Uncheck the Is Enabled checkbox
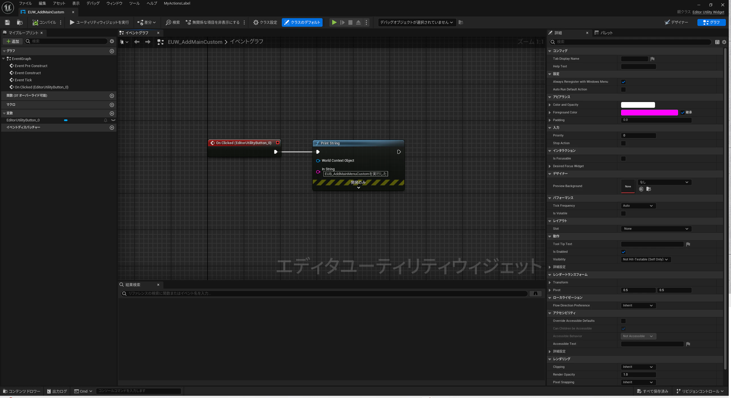Viewport: 731px width, 398px height. pos(623,252)
